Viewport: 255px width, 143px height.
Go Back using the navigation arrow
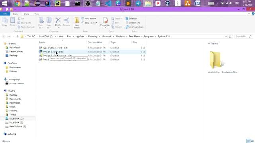coord(4,37)
